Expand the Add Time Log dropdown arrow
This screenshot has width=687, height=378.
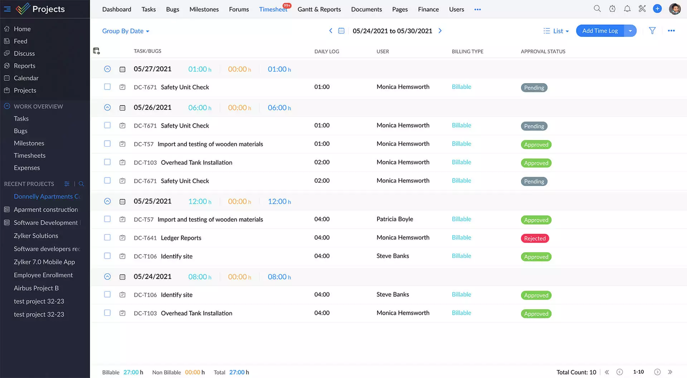630,31
